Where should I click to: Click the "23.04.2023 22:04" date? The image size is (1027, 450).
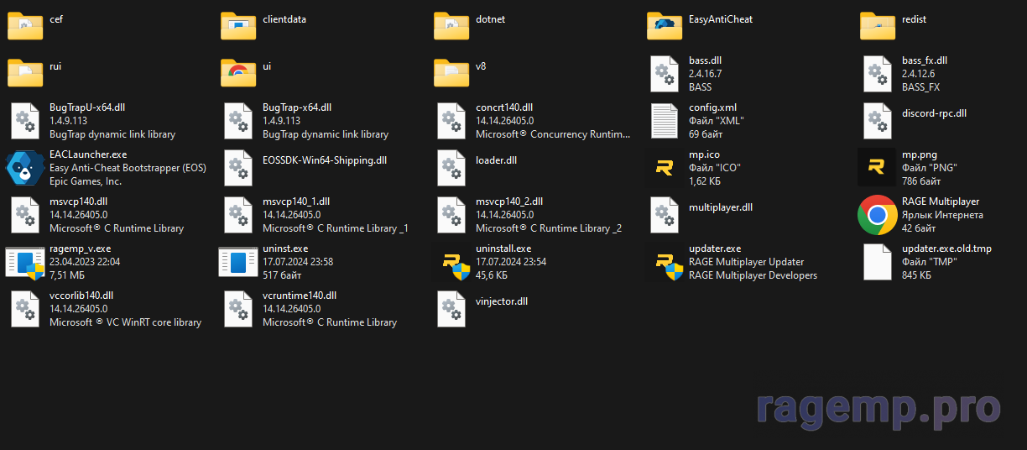[85, 262]
